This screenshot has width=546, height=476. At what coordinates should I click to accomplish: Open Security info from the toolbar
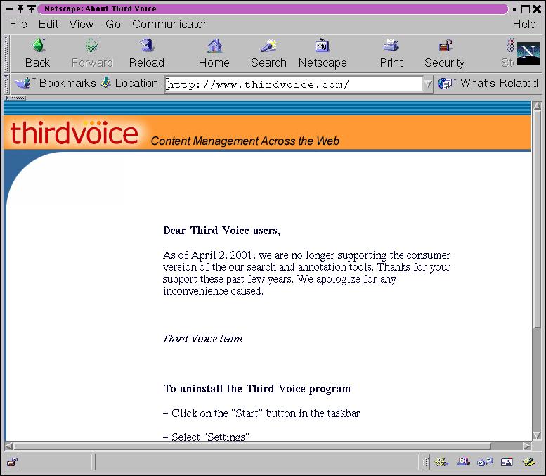pyautogui.click(x=444, y=53)
